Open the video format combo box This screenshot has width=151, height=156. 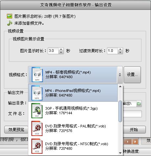(75, 75)
